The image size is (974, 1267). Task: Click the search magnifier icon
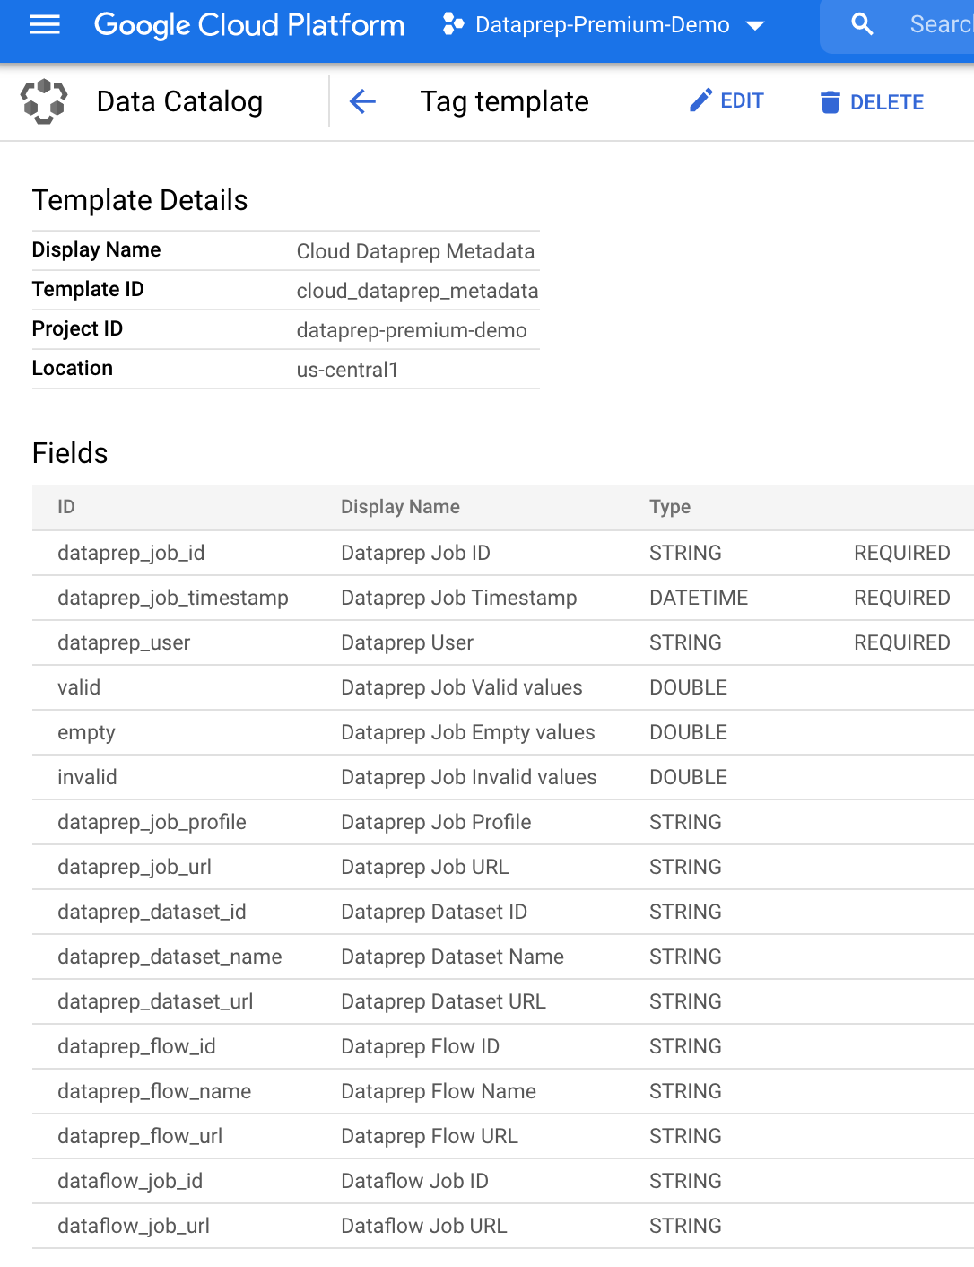point(862,25)
